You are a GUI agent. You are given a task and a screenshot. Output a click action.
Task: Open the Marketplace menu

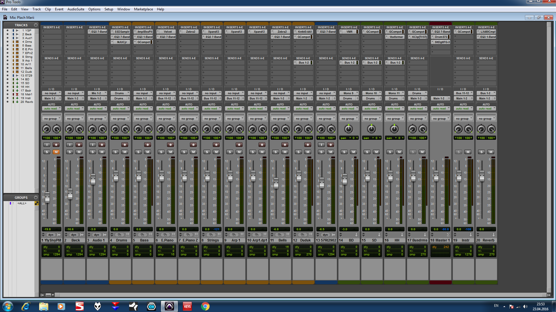[x=143, y=9]
